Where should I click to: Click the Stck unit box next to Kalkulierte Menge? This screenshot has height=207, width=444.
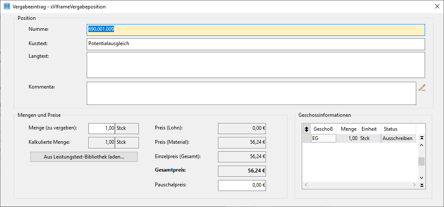[127, 142]
